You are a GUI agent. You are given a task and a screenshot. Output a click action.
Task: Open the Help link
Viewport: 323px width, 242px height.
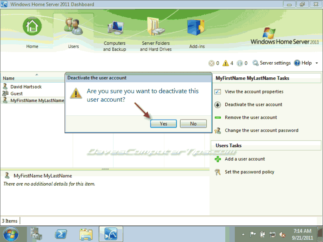pos(306,63)
